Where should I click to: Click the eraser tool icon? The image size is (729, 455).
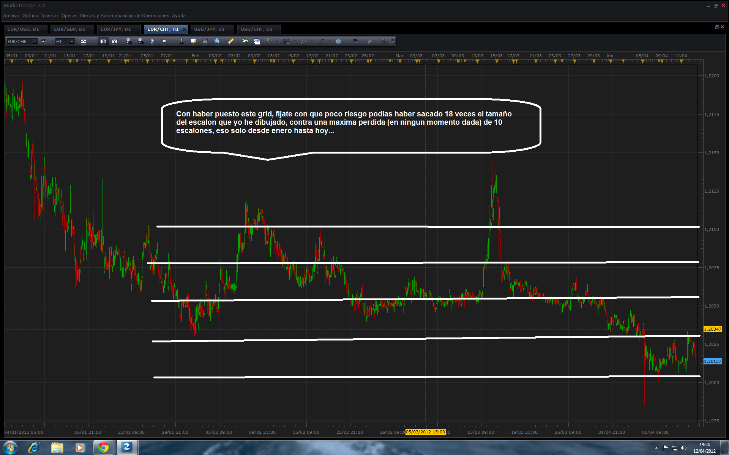[370, 41]
